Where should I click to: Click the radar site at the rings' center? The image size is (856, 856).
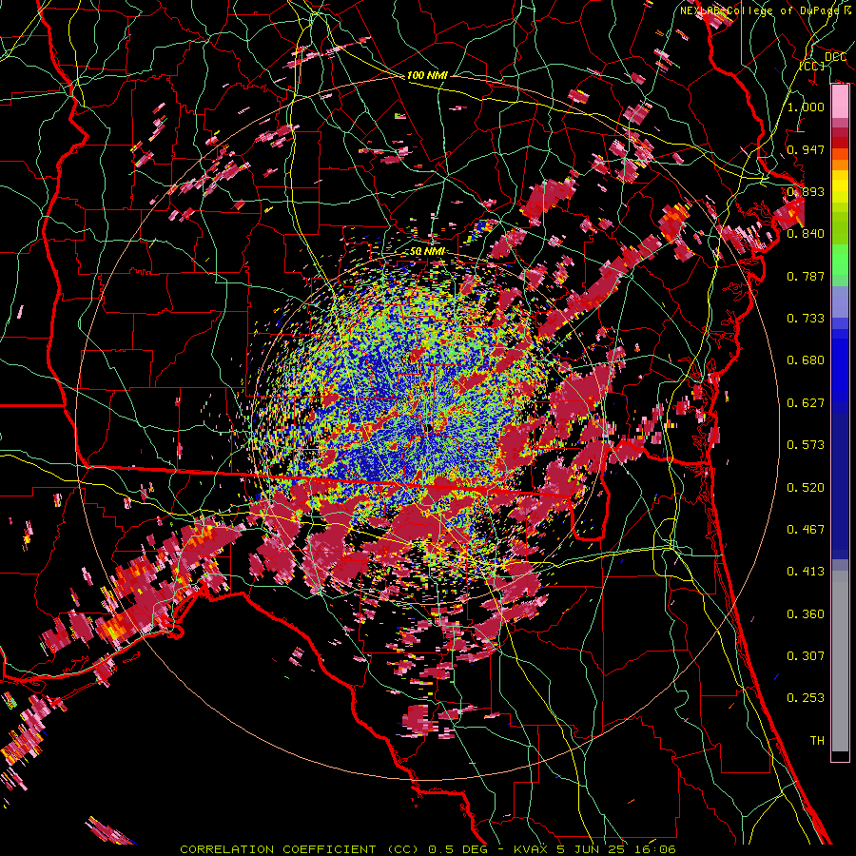click(428, 427)
